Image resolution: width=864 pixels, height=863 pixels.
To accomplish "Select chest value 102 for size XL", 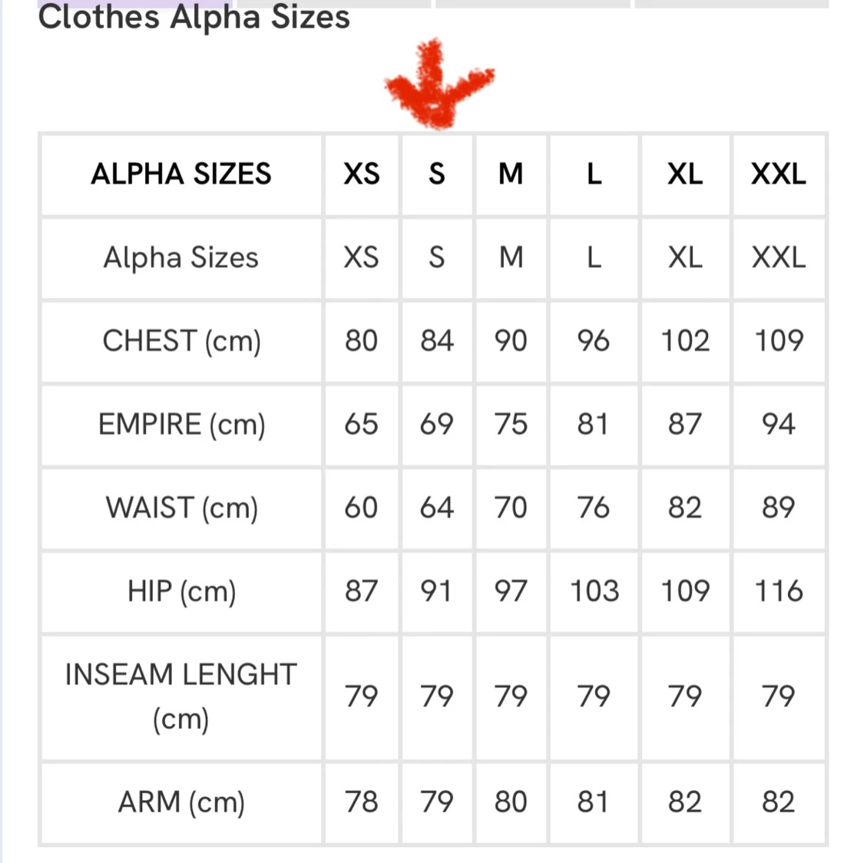I will tap(685, 341).
